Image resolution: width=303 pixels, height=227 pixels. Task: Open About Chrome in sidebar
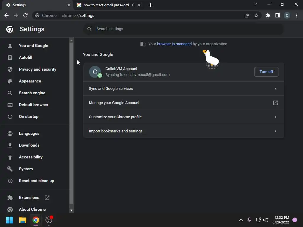tap(32, 210)
